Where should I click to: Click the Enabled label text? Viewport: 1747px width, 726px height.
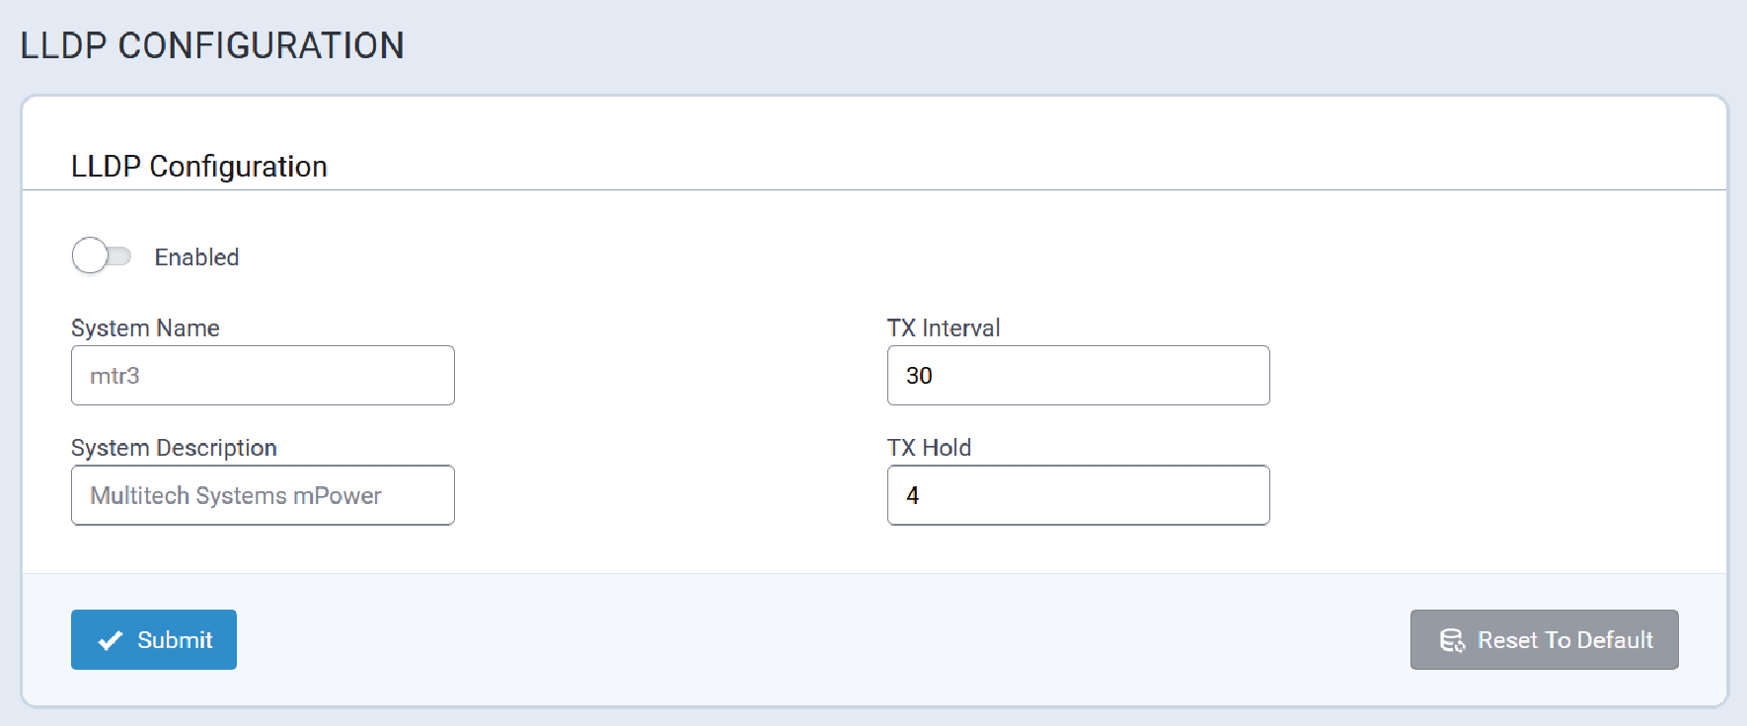point(196,257)
